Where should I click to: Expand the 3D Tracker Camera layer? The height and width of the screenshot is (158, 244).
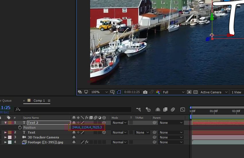[x=5, y=137]
